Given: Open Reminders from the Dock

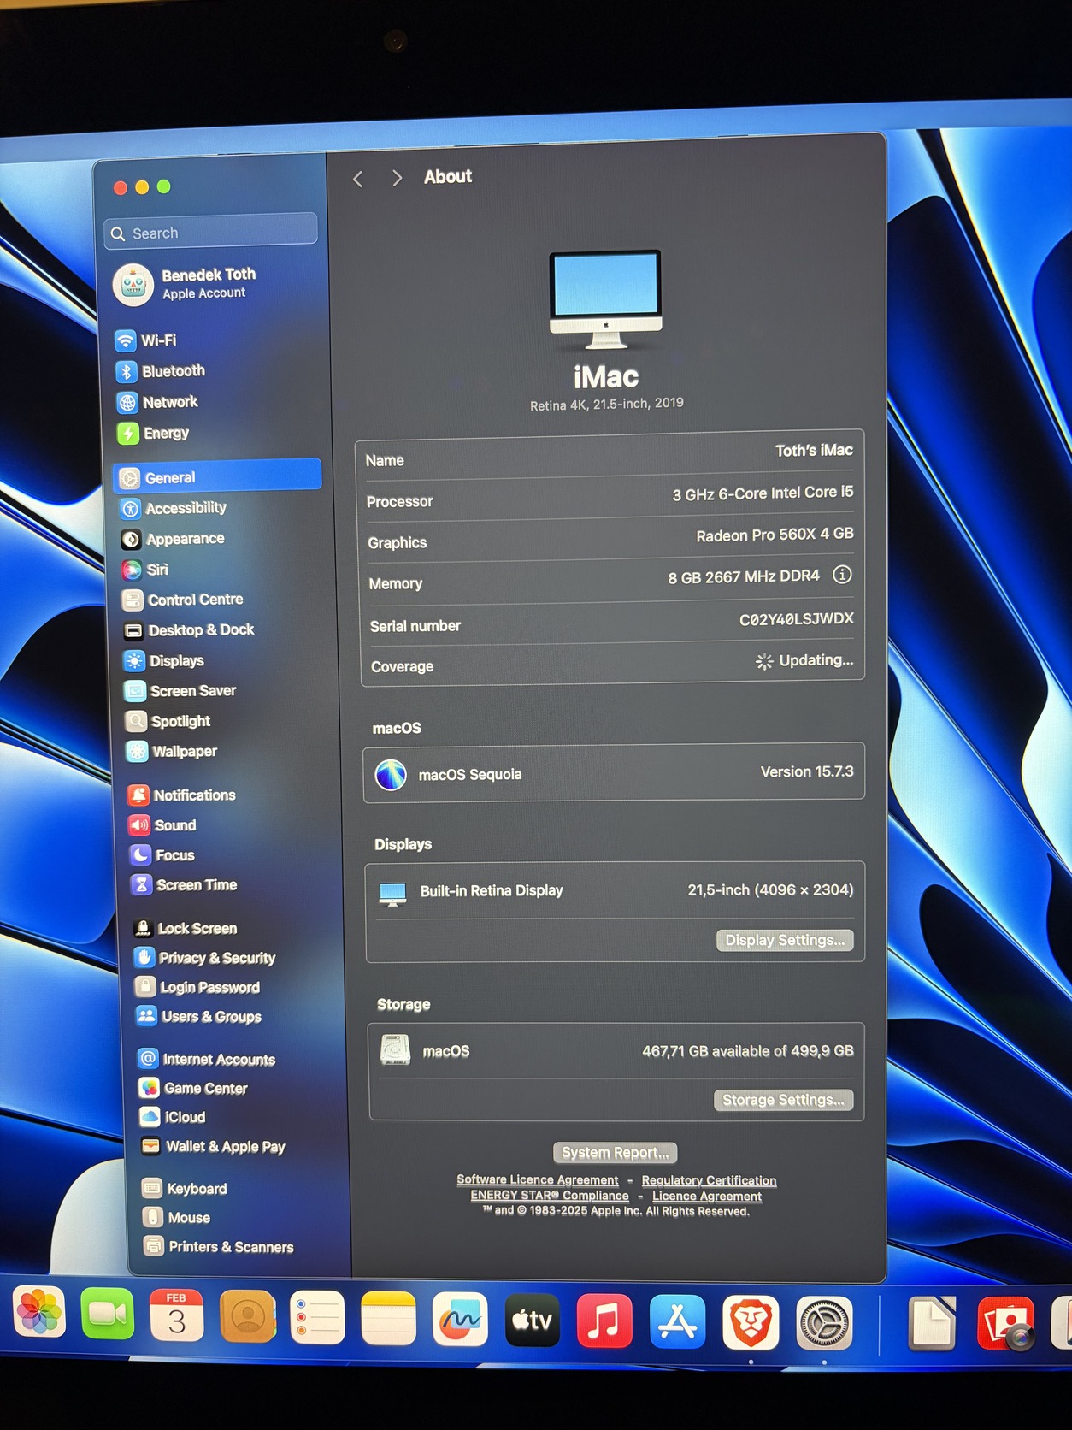Looking at the screenshot, I should [318, 1317].
